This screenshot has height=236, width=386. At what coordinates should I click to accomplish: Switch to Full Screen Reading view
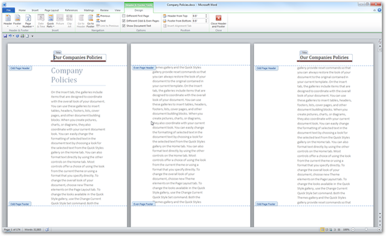click(327, 229)
